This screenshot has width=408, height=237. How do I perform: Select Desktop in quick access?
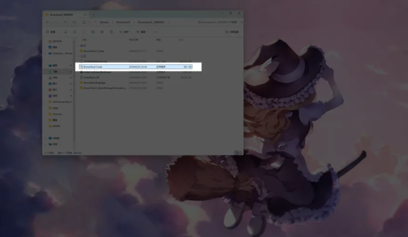tap(53, 65)
